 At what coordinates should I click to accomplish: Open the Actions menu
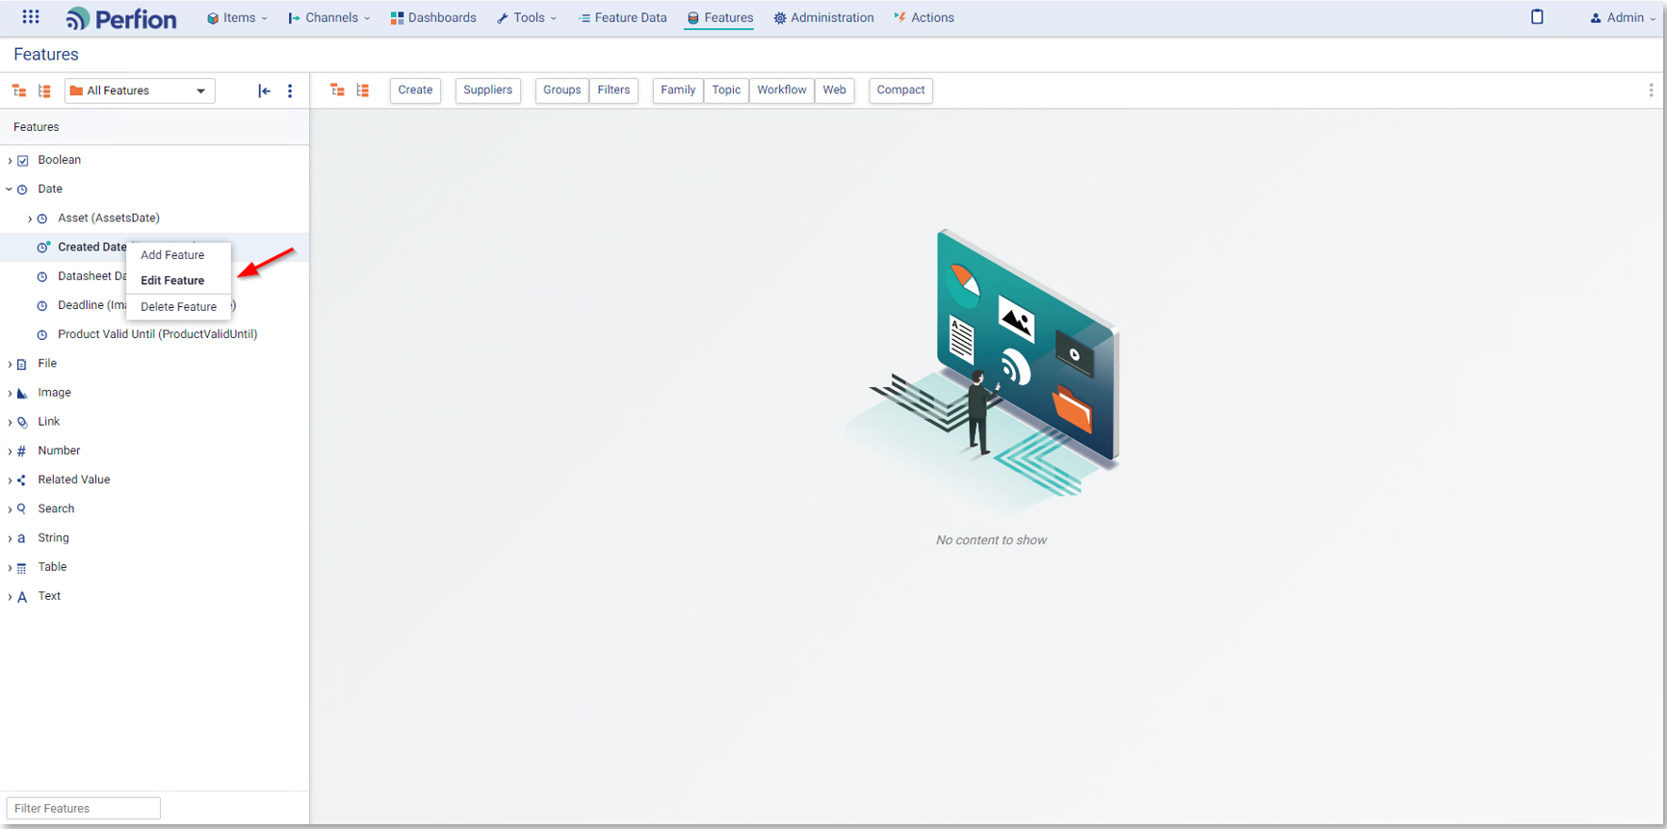(925, 17)
